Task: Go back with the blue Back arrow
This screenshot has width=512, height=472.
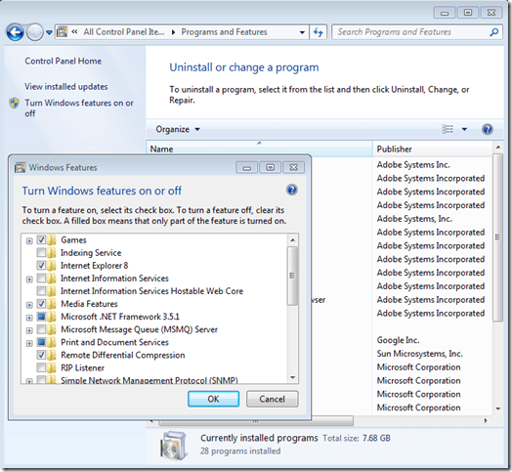Action: click(x=15, y=32)
